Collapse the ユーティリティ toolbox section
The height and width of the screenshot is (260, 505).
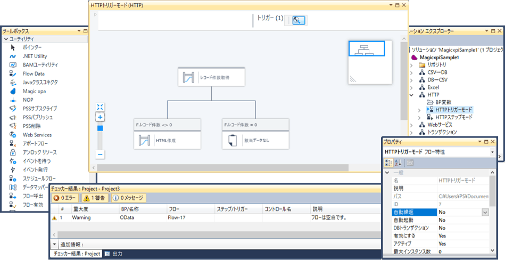click(x=6, y=39)
